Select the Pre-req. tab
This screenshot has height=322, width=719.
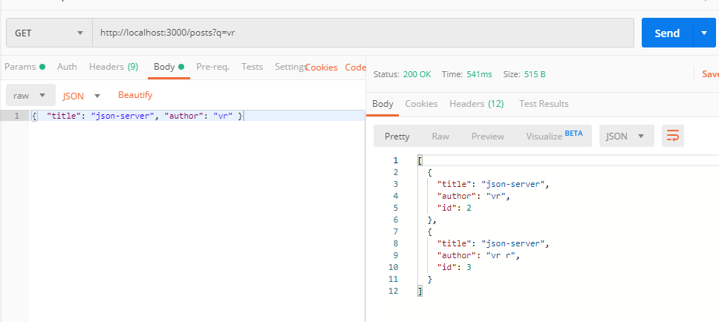tap(212, 67)
